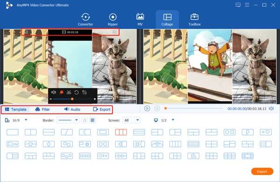Select the four-column template
280x182 pixels.
point(175,144)
